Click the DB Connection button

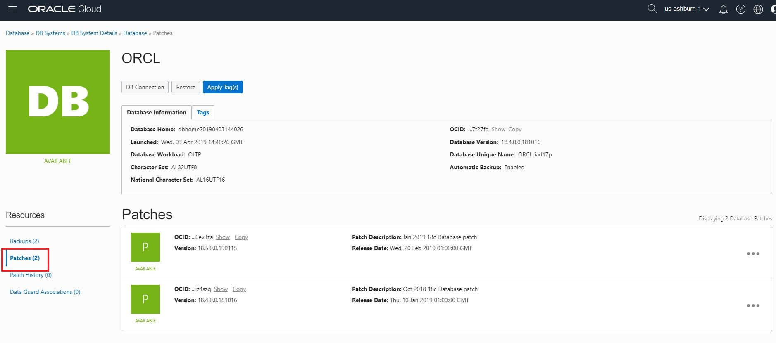[145, 87]
